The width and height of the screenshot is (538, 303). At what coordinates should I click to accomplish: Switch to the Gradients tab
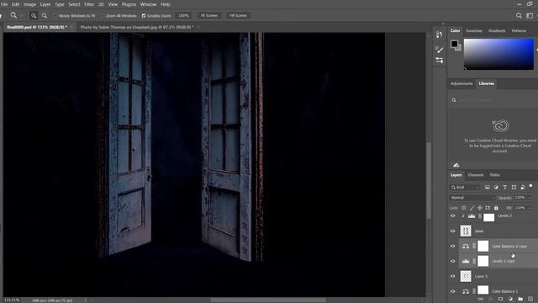[497, 31]
